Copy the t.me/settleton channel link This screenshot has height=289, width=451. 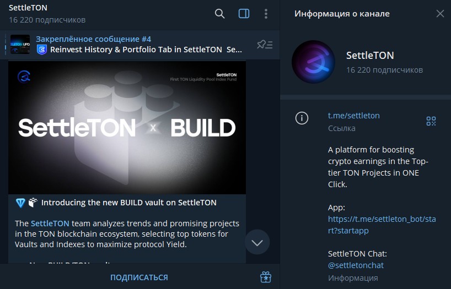354,116
